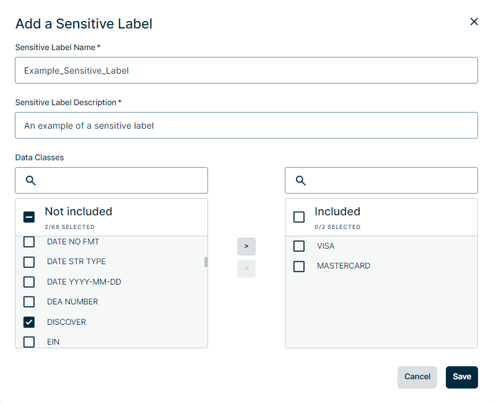Click the Not included list scrollbar

[x=205, y=262]
